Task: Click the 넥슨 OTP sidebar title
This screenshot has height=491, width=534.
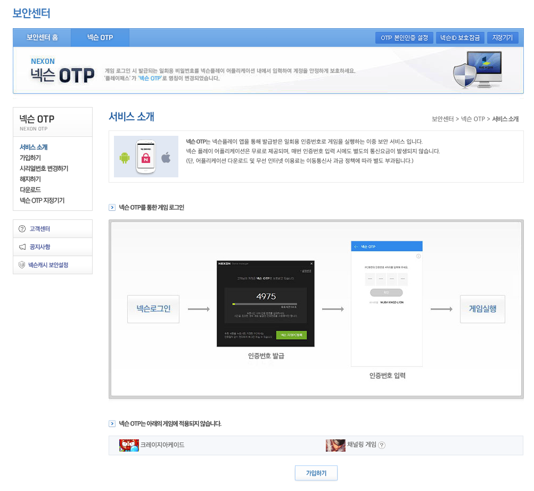Action: [37, 119]
